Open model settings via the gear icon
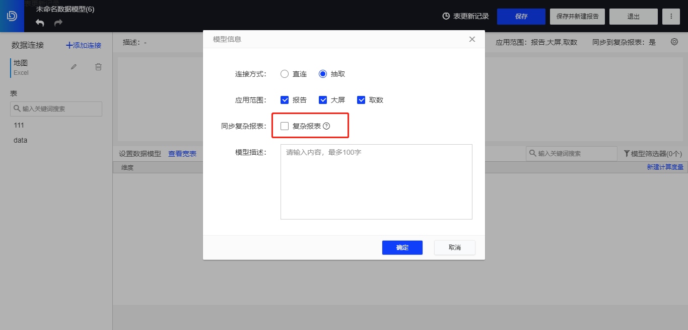Image resolution: width=688 pixels, height=330 pixels. (674, 42)
